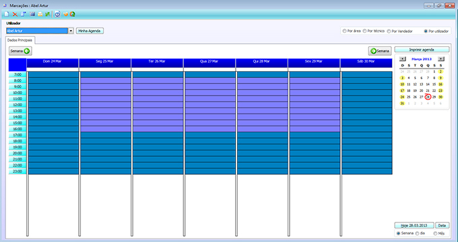This screenshot has width=458, height=242.
Task: Select day 22 in the mini calendar
Action: (x=434, y=91)
